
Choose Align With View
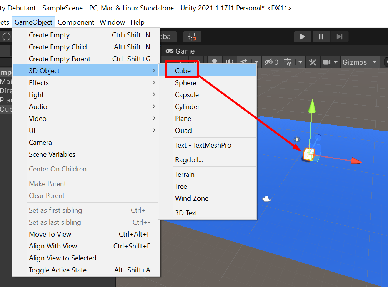85,246
